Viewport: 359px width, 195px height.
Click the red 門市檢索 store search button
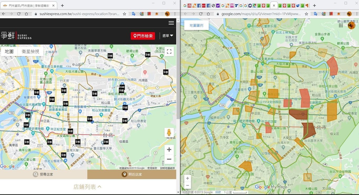point(143,36)
